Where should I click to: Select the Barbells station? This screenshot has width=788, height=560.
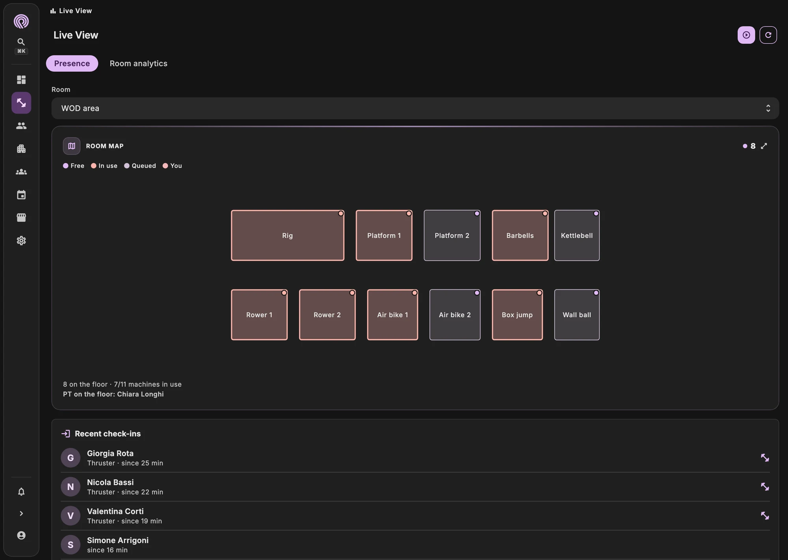pyautogui.click(x=520, y=235)
